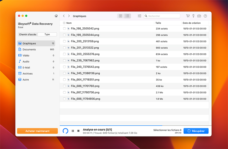Open help question mark icon

click(205, 16)
